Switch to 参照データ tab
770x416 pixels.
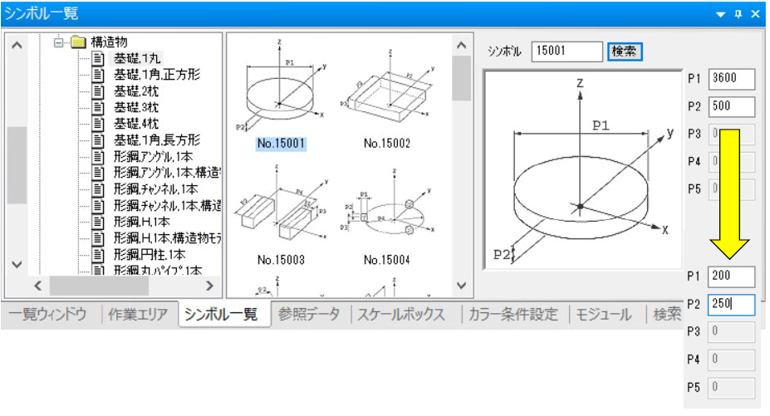tap(309, 315)
